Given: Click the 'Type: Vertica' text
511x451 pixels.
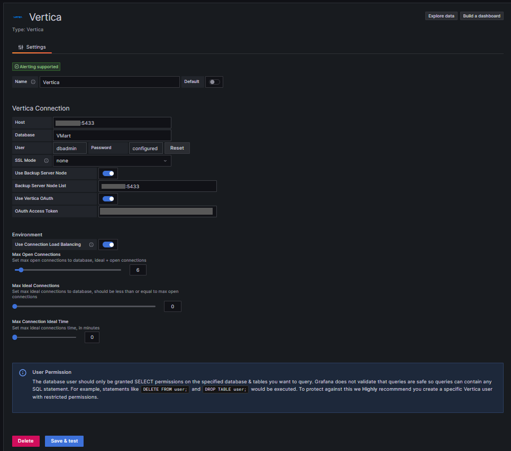Looking at the screenshot, I should pos(28,30).
